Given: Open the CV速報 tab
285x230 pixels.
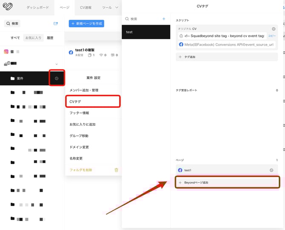Looking at the screenshot, I should tap(86, 7).
